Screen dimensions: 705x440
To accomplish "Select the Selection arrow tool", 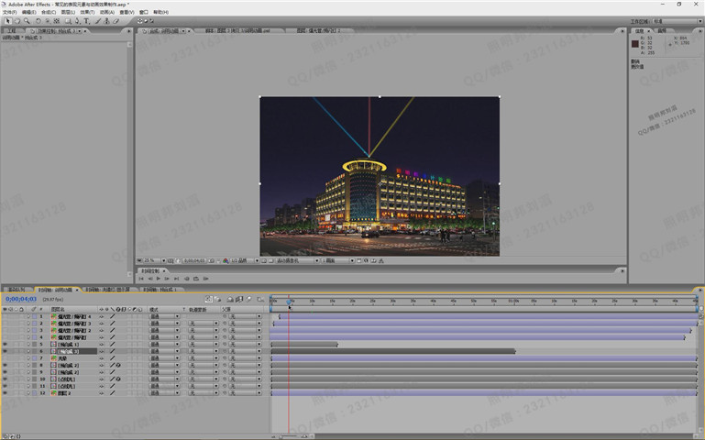I will point(8,21).
